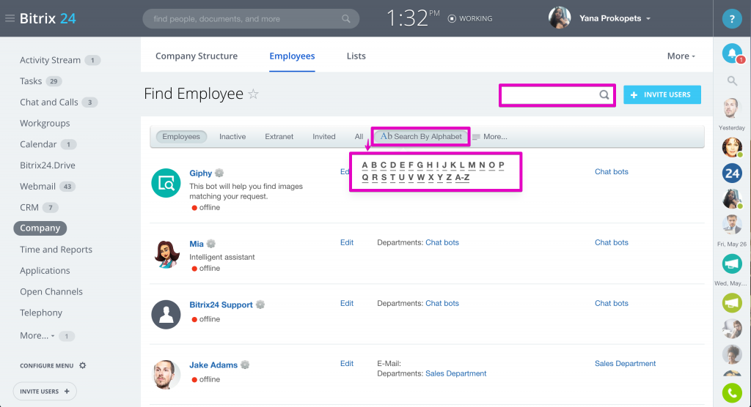Switch to the Lists tab
The height and width of the screenshot is (407, 751).
[356, 56]
